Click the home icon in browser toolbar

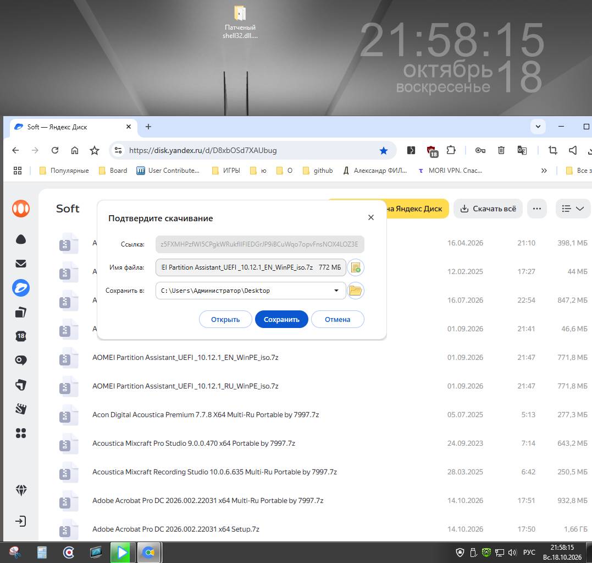click(75, 150)
